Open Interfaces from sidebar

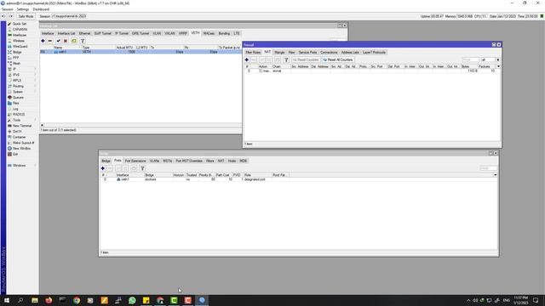pyautogui.click(x=20, y=35)
